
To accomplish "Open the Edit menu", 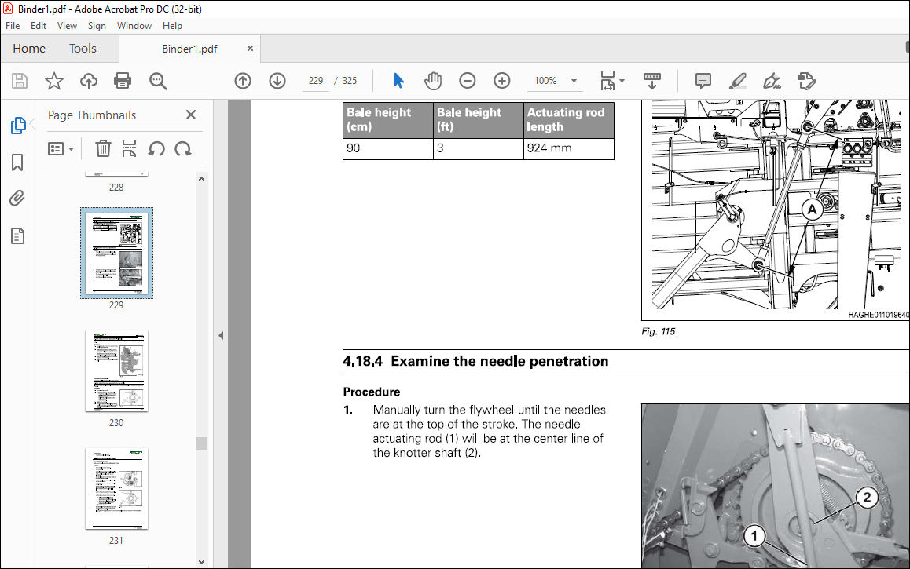I will click(x=39, y=25).
